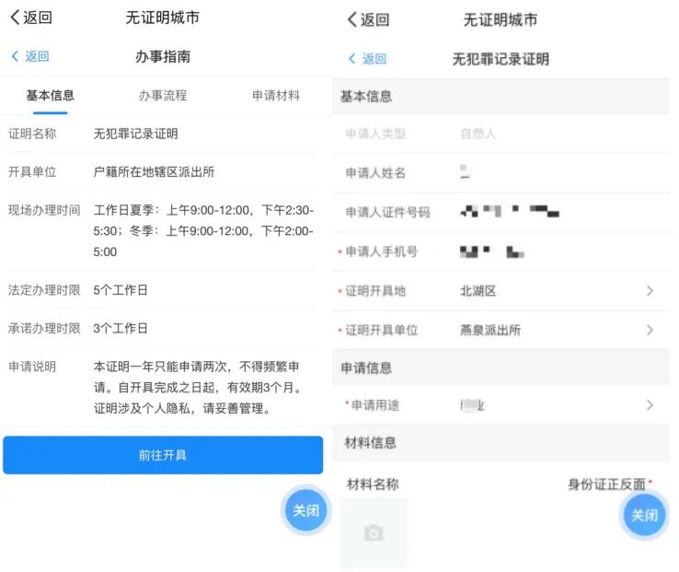The image size is (679, 572).
Task: Switch to the 基本信息 tab
Action: (x=50, y=96)
